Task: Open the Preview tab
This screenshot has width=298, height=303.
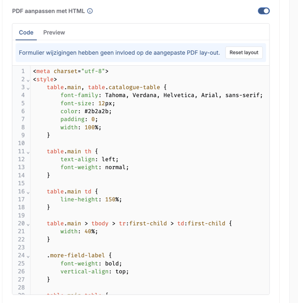Action: pyautogui.click(x=54, y=32)
